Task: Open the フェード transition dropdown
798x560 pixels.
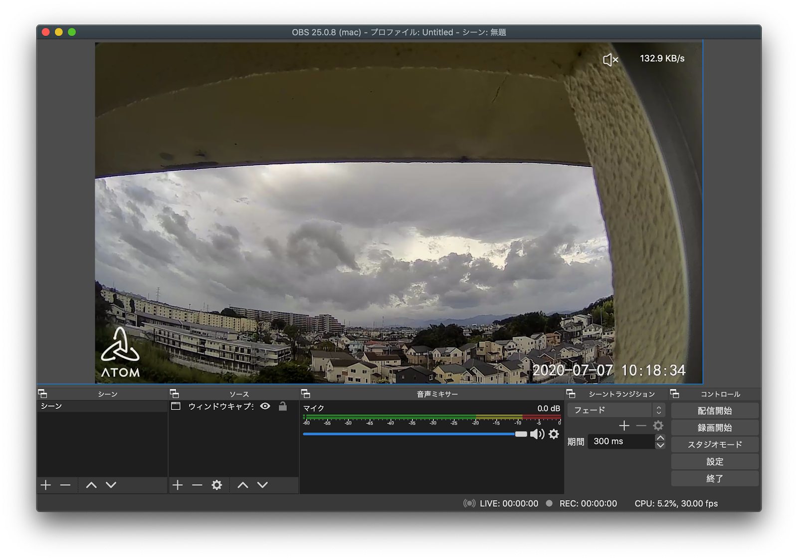Action: pyautogui.click(x=616, y=410)
